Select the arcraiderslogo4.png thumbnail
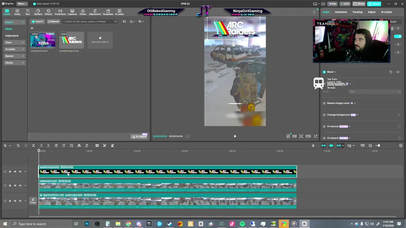Screen dimensions: 406x228 (x=71, y=40)
